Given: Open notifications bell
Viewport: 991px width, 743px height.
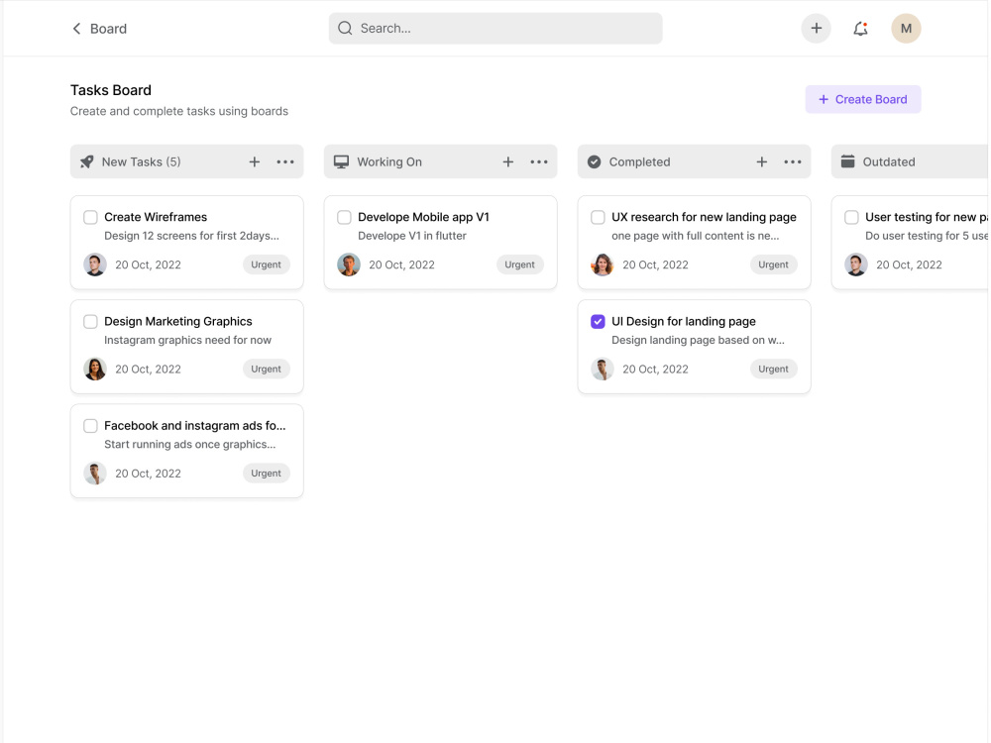Looking at the screenshot, I should pos(860,29).
